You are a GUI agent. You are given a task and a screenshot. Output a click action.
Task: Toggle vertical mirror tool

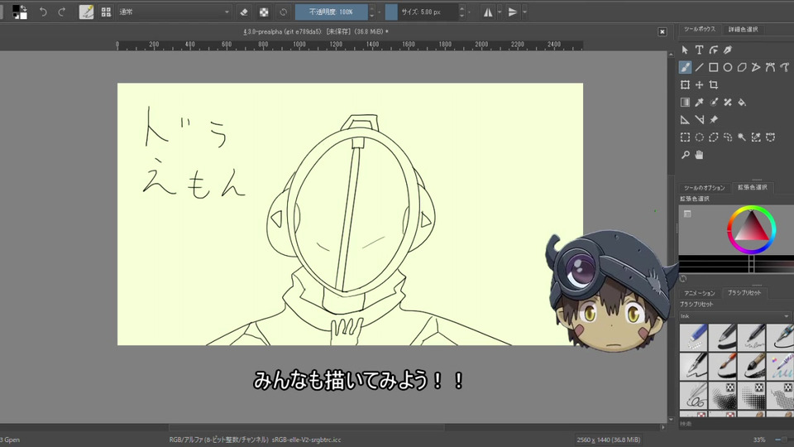513,12
